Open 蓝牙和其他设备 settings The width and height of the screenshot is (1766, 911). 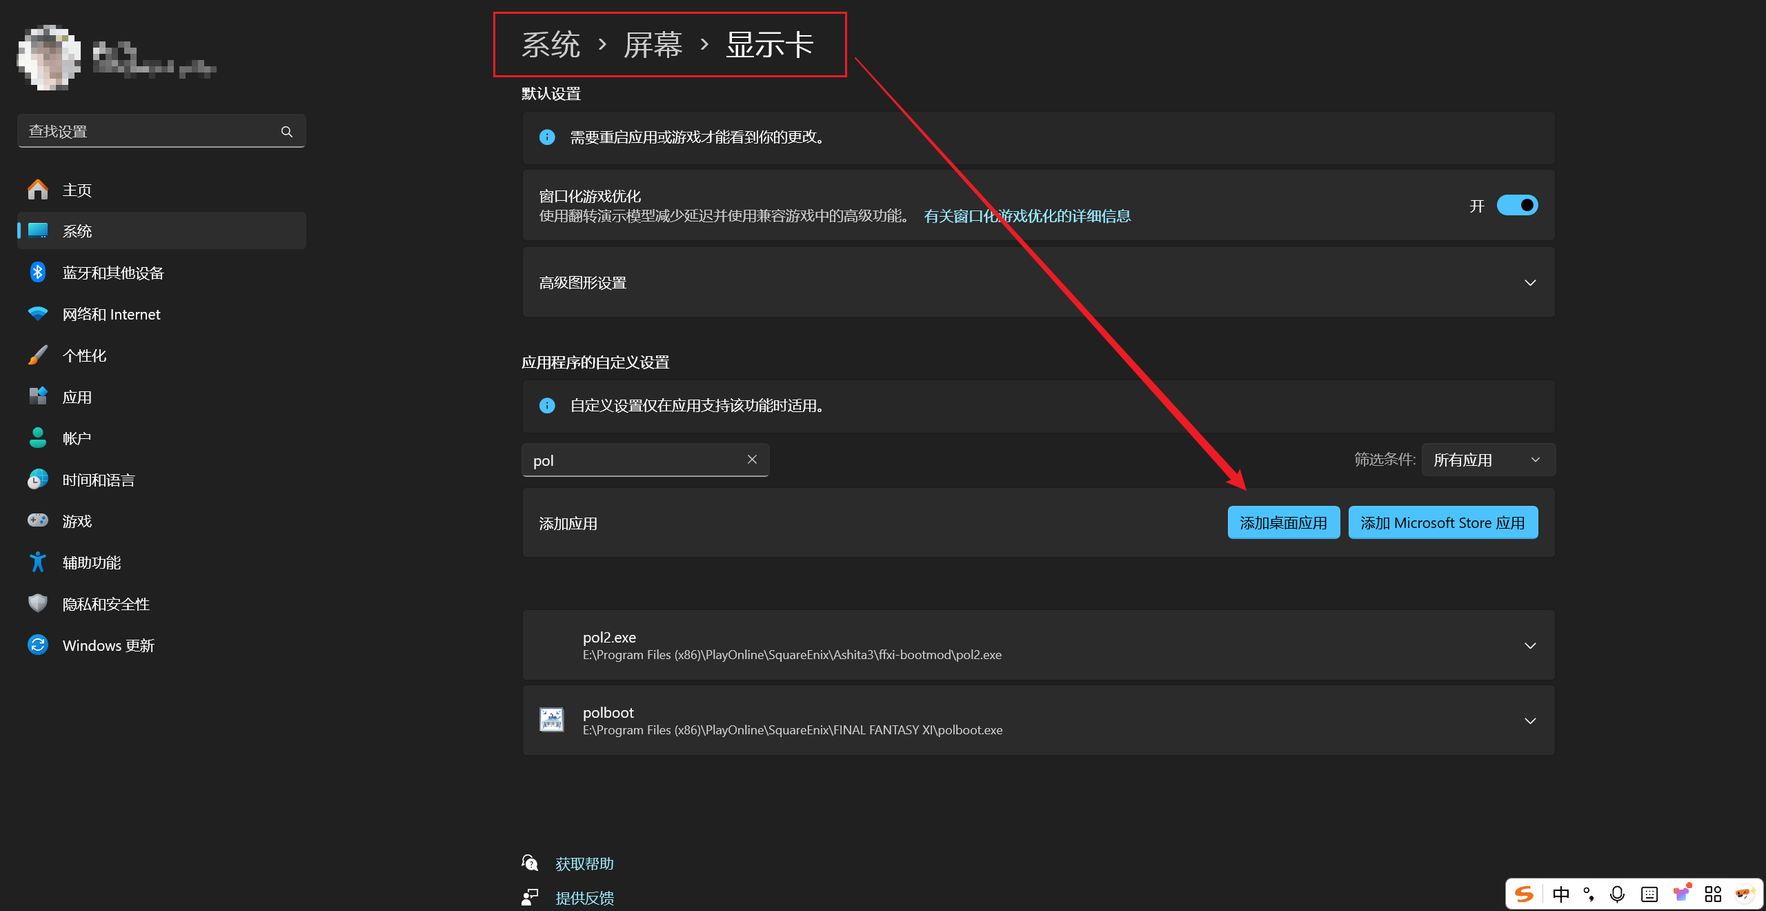112,273
